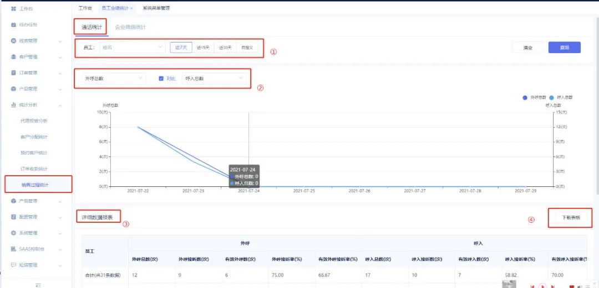Toggle the 外呼总数 legend color dot
The width and height of the screenshot is (599, 288).
(x=525, y=97)
